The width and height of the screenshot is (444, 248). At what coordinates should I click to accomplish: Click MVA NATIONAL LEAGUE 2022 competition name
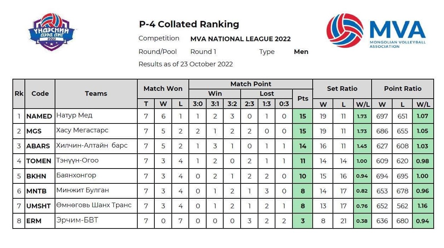(240, 39)
